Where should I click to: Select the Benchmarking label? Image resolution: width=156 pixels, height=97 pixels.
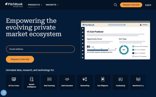coord(138,86)
